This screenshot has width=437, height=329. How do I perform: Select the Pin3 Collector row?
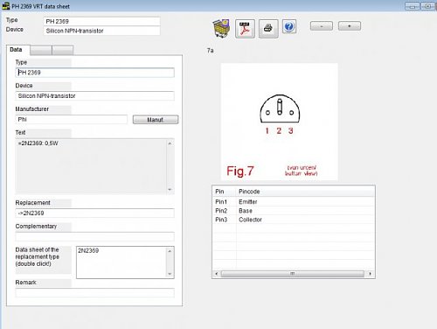point(294,220)
